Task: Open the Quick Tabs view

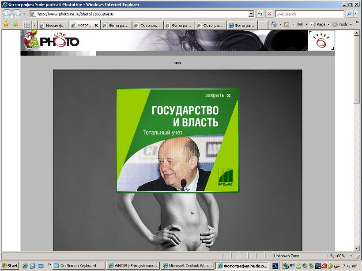Action: tap(27, 25)
